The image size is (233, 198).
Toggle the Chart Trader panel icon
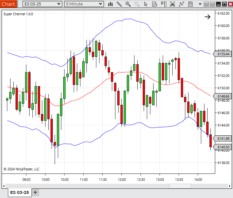tap(164, 4)
